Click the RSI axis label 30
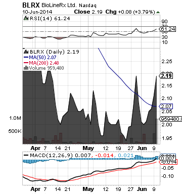Viewport: 182px width, 194px height. point(164,37)
